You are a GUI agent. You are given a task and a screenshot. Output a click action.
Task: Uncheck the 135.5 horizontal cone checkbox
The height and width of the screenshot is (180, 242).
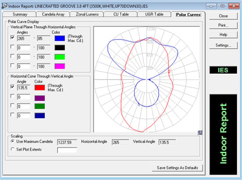click(12, 86)
